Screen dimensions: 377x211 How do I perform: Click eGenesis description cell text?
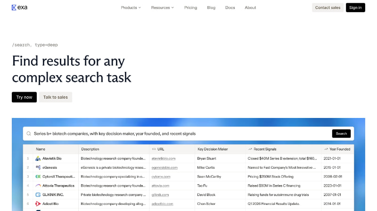[113, 168]
